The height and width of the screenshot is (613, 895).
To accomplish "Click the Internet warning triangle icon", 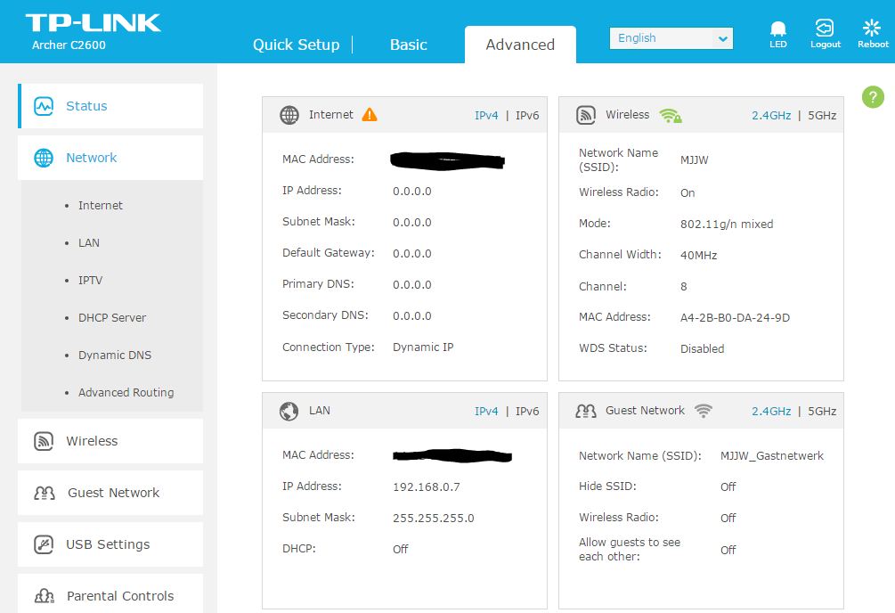I will coord(370,115).
